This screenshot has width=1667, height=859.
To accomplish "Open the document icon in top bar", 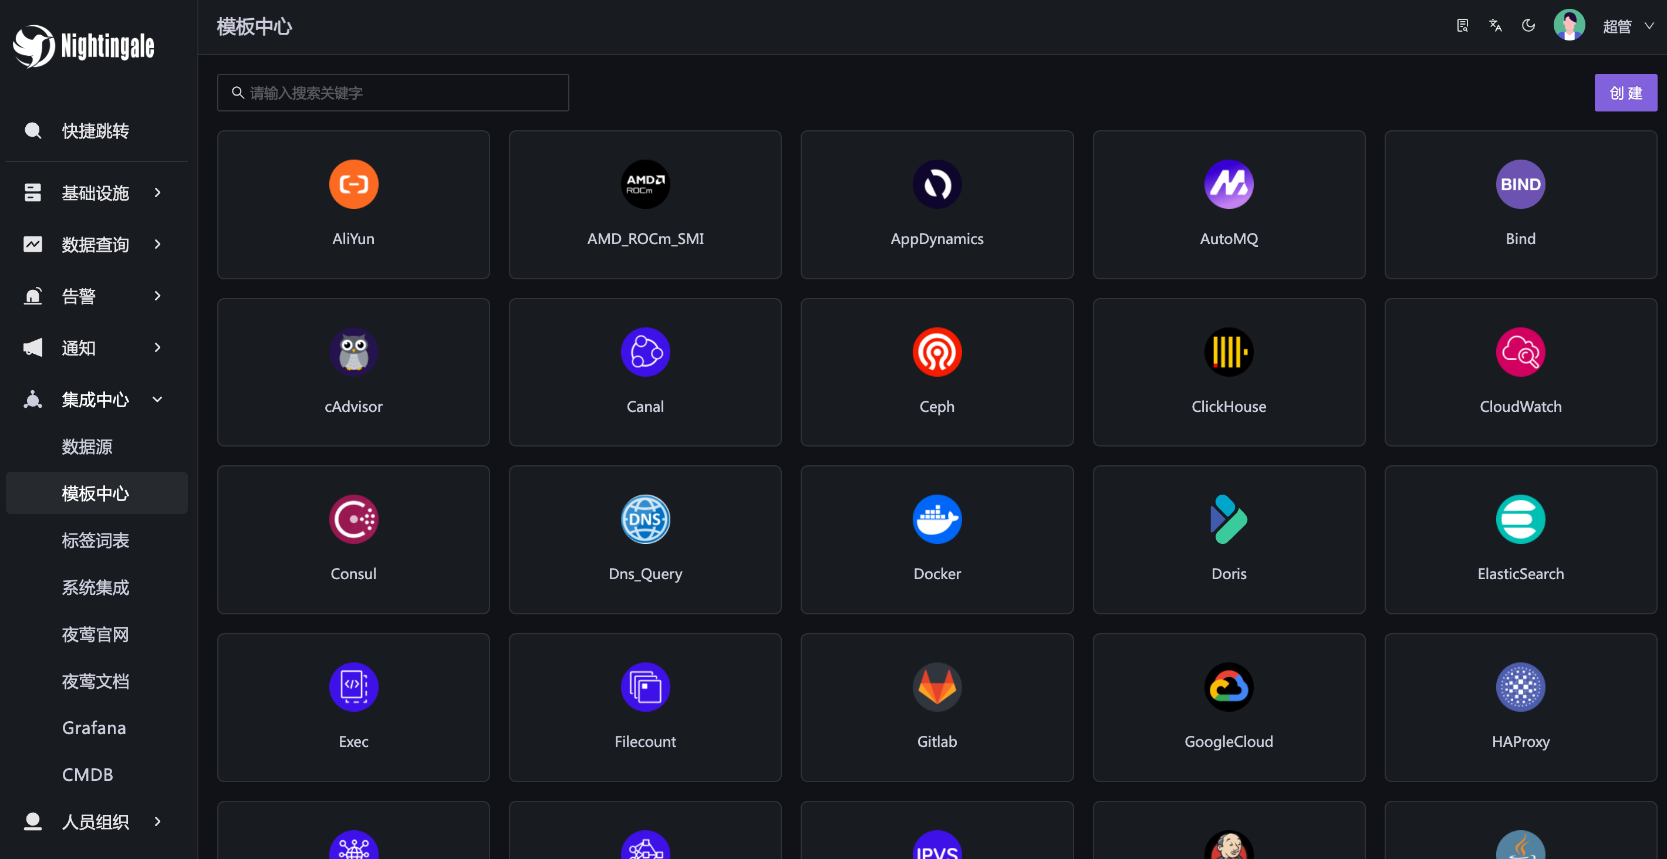I will pos(1462,26).
